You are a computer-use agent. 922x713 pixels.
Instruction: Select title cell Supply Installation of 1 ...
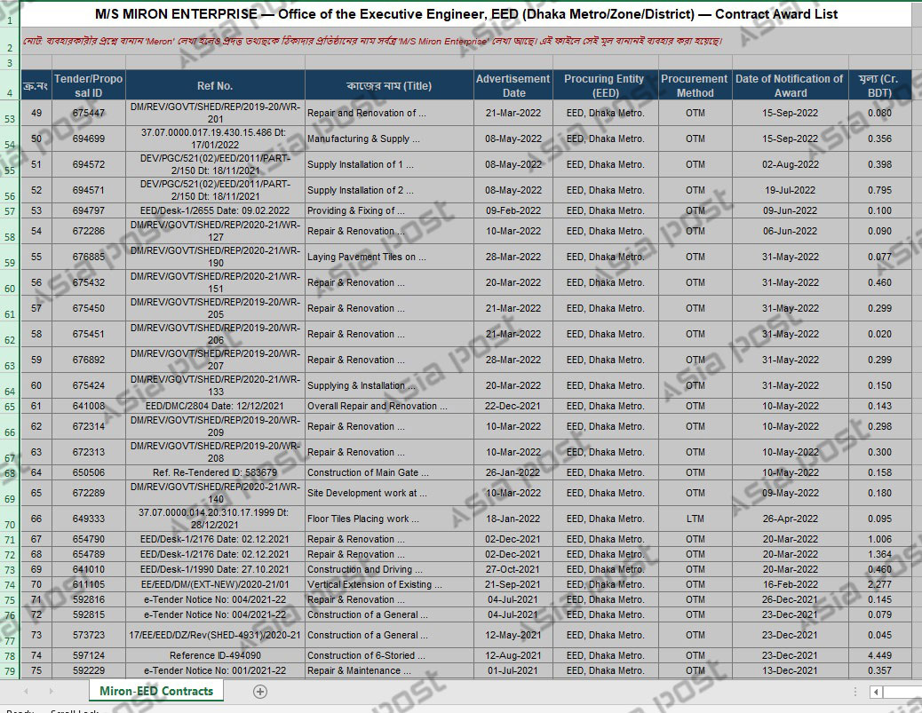pyautogui.click(x=389, y=164)
